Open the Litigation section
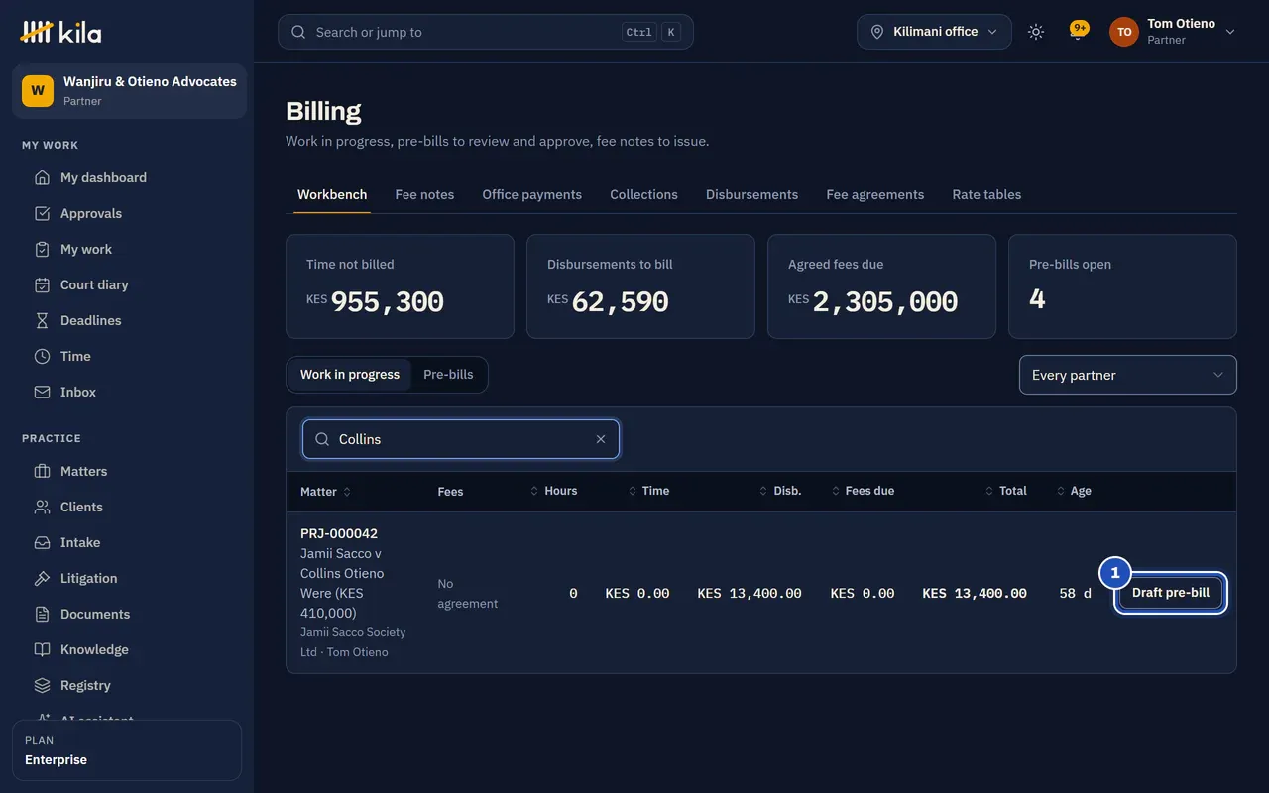Screen dimensions: 1269x793 127,578
